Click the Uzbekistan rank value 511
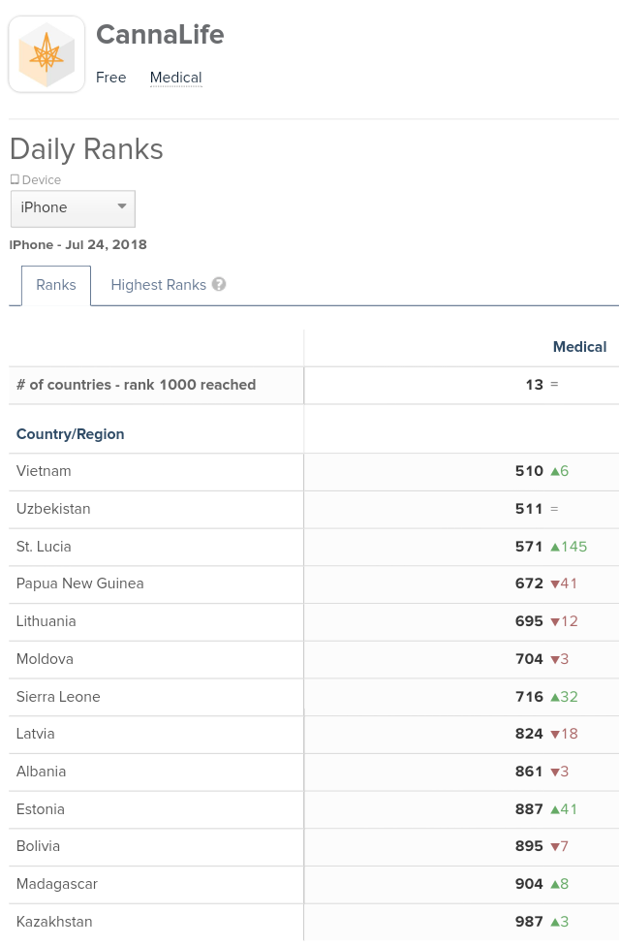 tap(529, 509)
